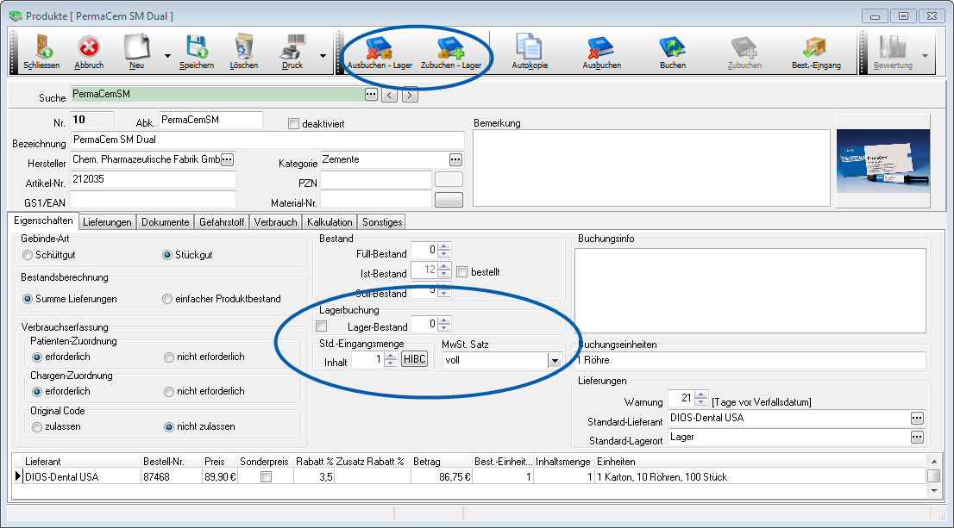Click the Abbruch cancel icon

coord(89,47)
